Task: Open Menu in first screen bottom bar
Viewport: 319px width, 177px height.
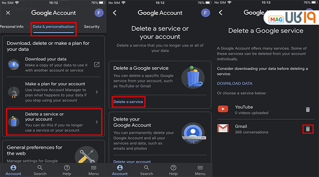Action: coord(94,171)
